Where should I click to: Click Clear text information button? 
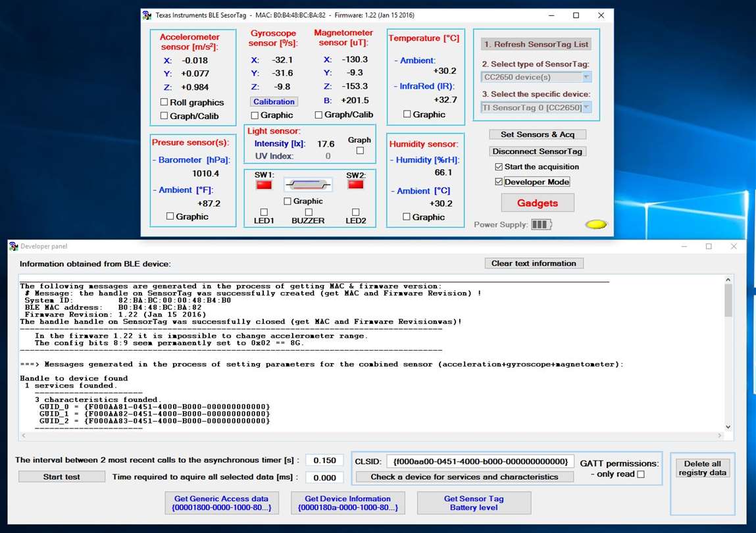(534, 263)
